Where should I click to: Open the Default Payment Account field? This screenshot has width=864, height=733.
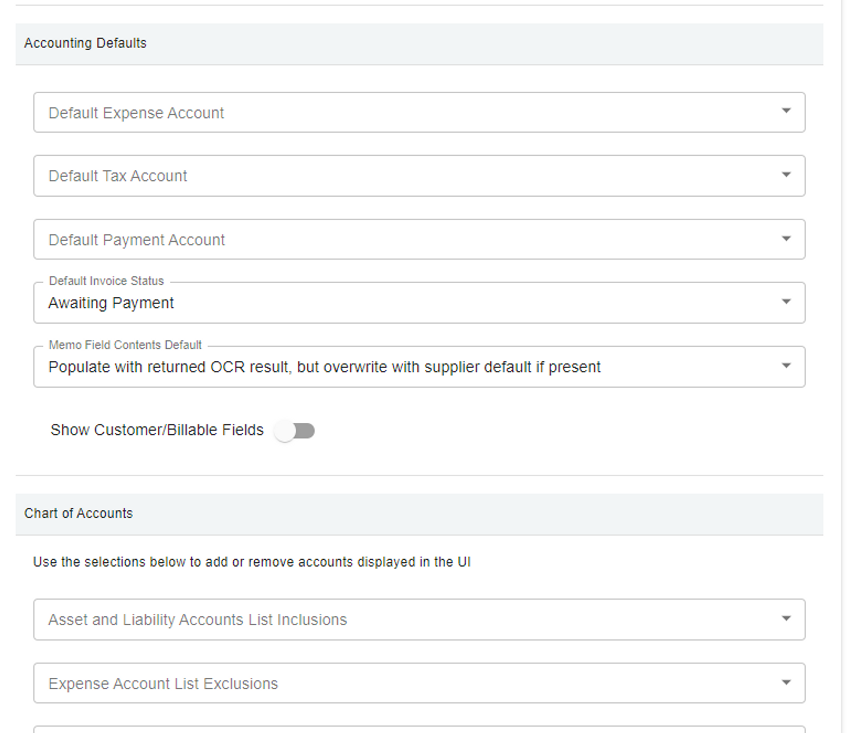pyautogui.click(x=389, y=240)
